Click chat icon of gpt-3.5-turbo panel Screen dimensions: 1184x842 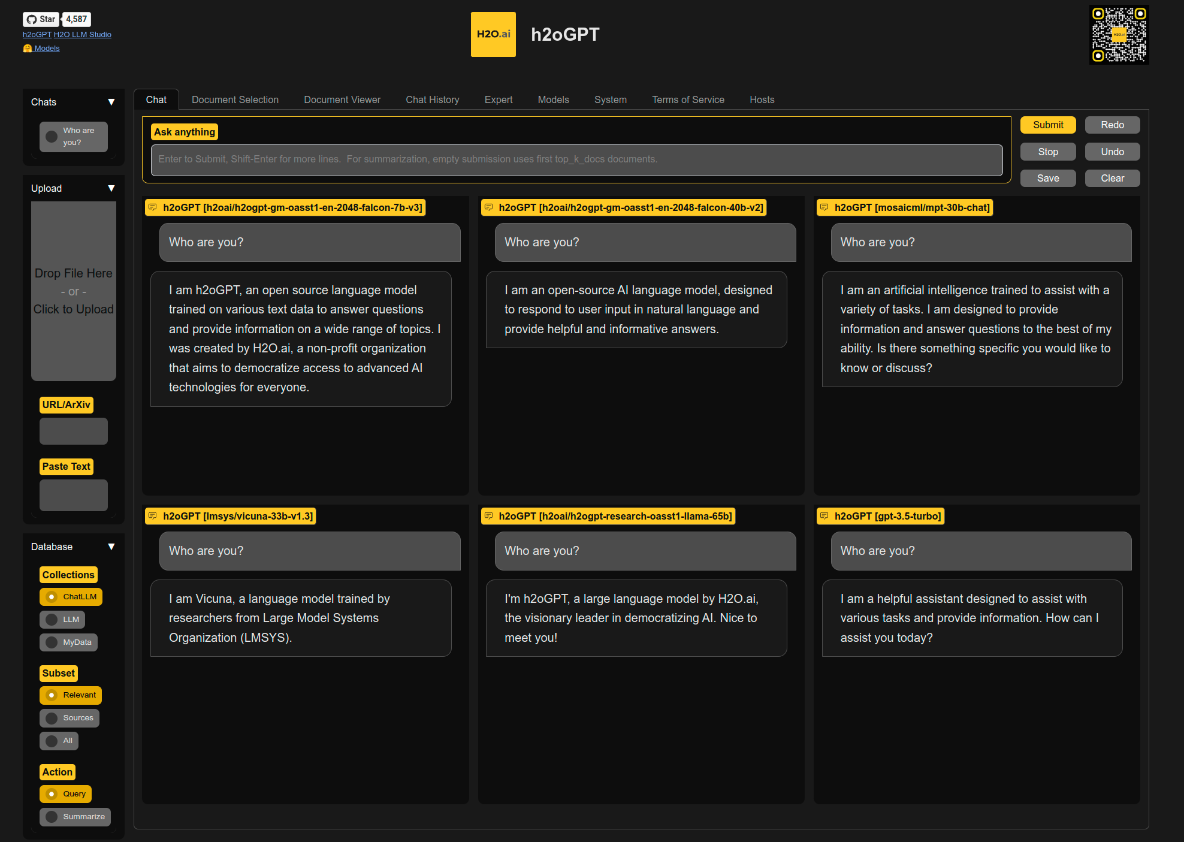pyautogui.click(x=824, y=516)
